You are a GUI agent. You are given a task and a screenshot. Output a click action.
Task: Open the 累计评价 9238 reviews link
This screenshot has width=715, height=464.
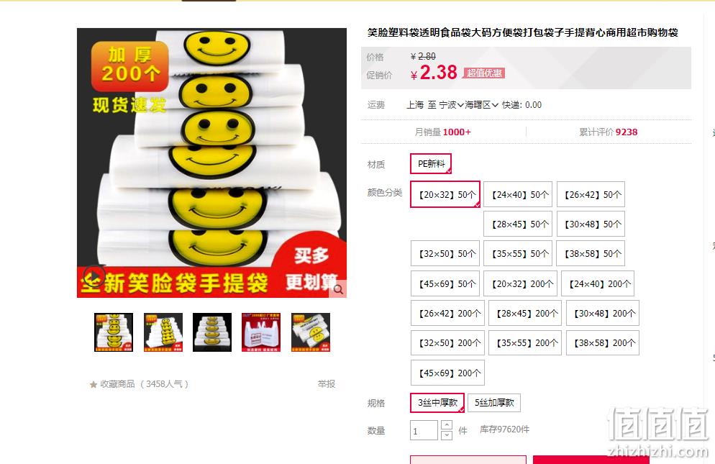[609, 132]
